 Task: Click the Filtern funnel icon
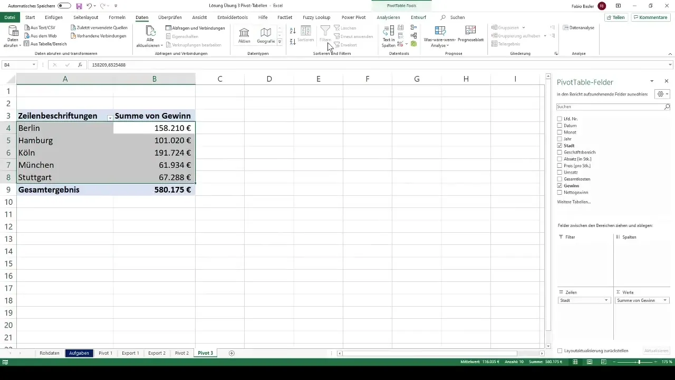click(325, 31)
